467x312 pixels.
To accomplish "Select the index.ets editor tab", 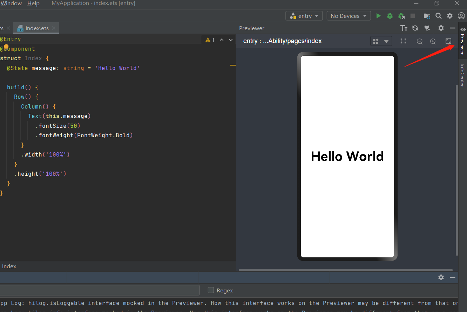I will coord(36,28).
